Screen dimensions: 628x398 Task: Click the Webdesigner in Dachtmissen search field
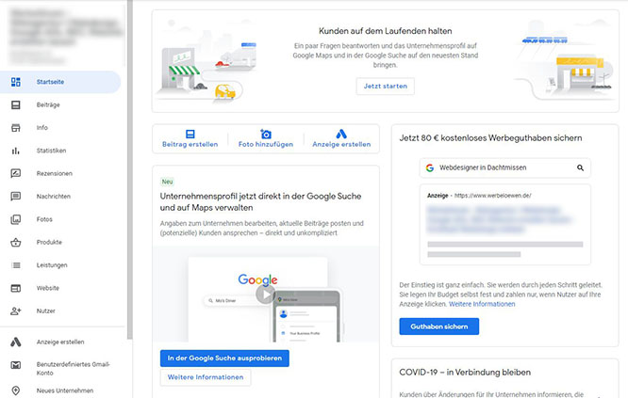pos(505,167)
